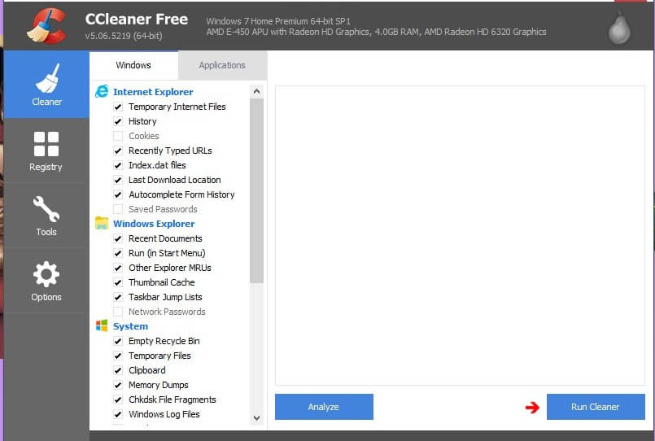The width and height of the screenshot is (655, 441).
Task: Click the CCleaner Free title text
Action: click(137, 20)
